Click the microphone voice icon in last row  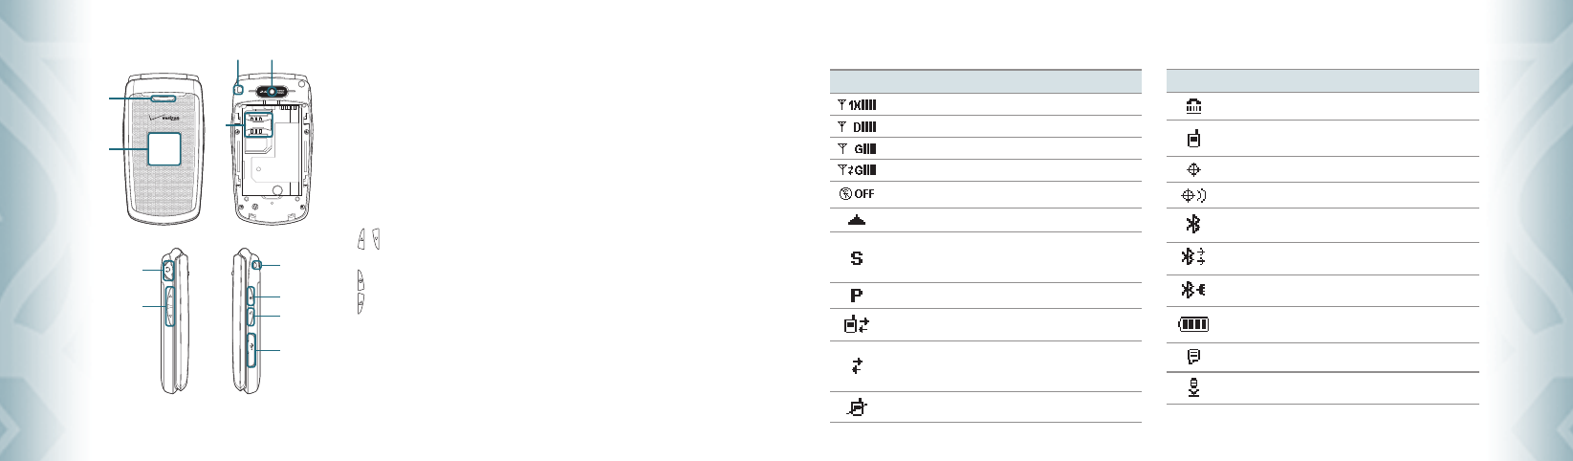pyautogui.click(x=1193, y=387)
